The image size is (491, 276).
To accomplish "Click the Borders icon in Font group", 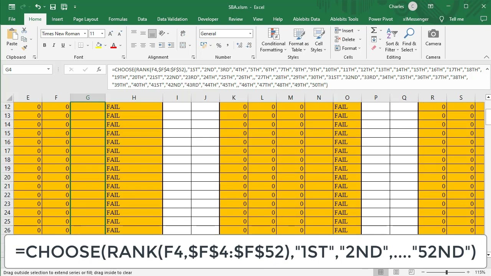I will 81,45.
